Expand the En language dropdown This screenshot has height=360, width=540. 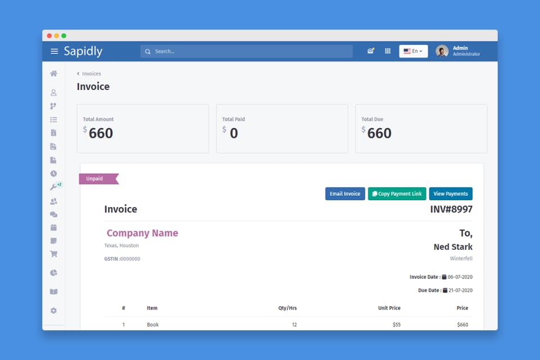click(413, 51)
